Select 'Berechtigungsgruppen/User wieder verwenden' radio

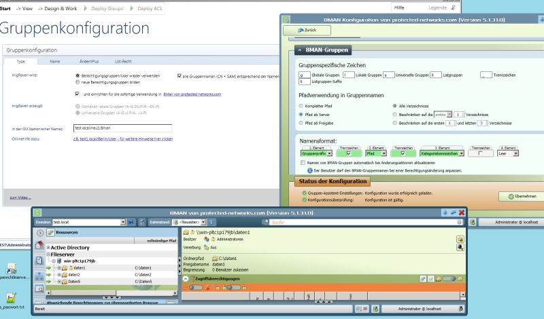point(78,75)
